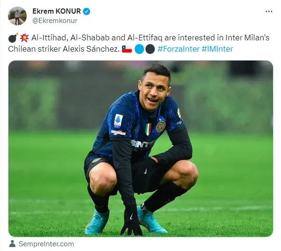Click the blue verified checkmark badge
Image resolution: width=281 pixels, height=251 pixels.
click(x=87, y=11)
